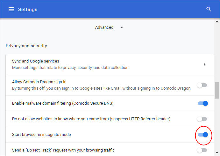
Task: Click the search settings magnifier icon
Action: (x=209, y=9)
